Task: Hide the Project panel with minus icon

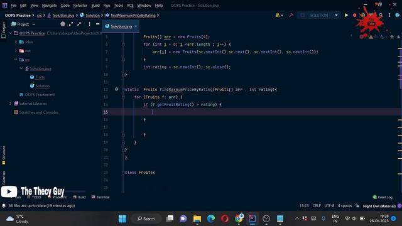Action: tap(98, 24)
